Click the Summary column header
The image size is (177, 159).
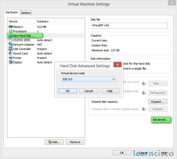[x=60, y=21]
